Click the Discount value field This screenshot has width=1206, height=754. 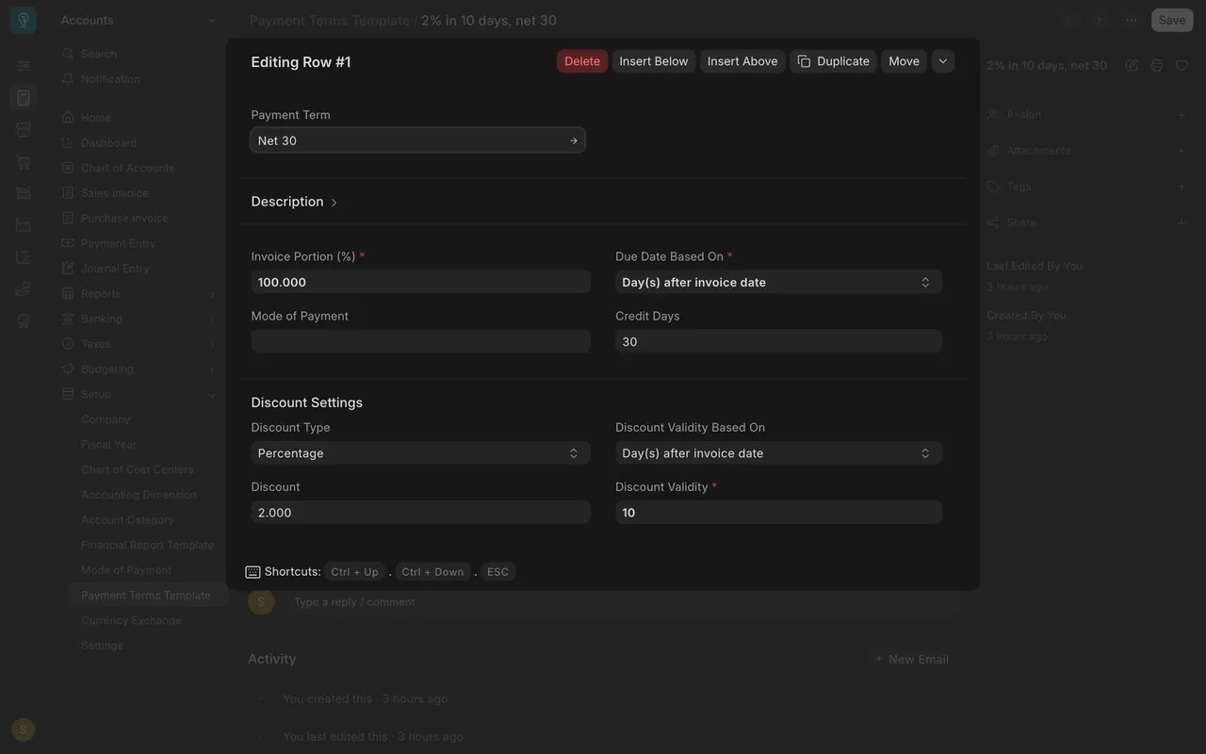coord(420,513)
